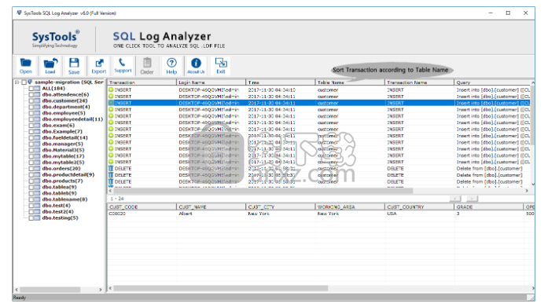The height and width of the screenshot is (307, 548).
Task: Check the sample-migration root checkbox
Action: pos(24,82)
